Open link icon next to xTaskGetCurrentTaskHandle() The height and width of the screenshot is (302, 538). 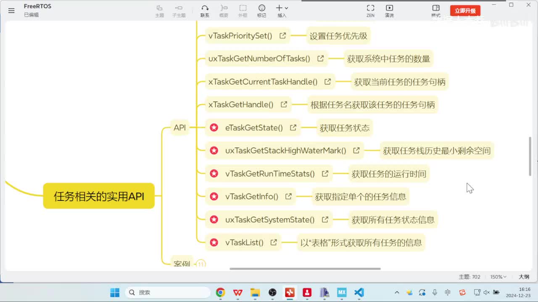click(328, 81)
